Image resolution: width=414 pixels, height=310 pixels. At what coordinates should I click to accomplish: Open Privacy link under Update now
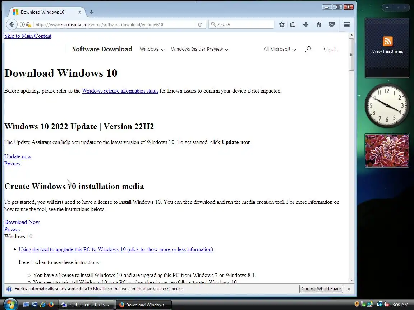click(13, 164)
